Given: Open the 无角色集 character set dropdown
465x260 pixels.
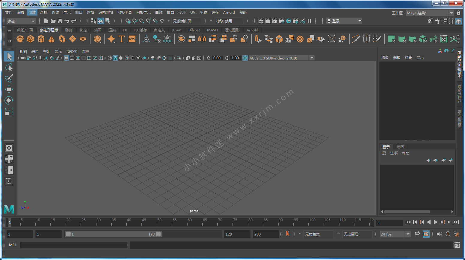Looking at the screenshot, I should tap(318, 234).
